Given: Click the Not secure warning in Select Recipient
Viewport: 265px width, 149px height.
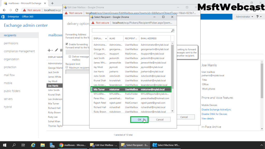Looking at the screenshot, I should click(100, 23).
